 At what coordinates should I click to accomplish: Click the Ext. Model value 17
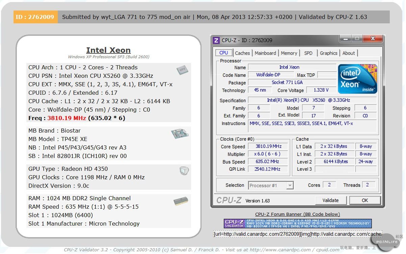coord(313,115)
